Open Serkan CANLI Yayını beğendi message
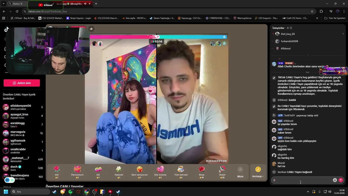The width and height of the screenshot is (348, 196). 295,172
